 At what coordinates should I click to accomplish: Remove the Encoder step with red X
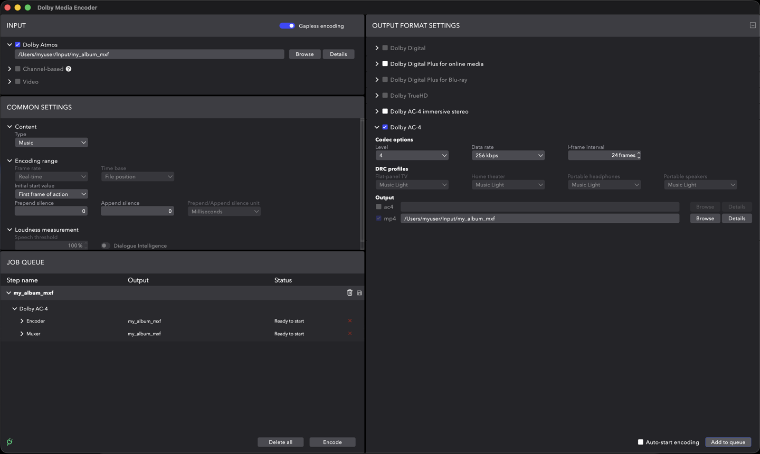(350, 321)
